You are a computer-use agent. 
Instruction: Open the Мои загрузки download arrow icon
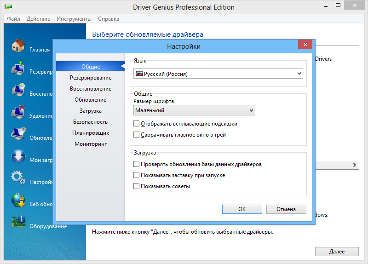click(18, 156)
